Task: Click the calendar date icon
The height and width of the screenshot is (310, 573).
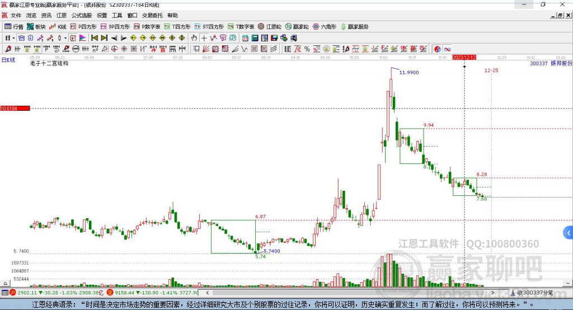Action: tap(245, 38)
